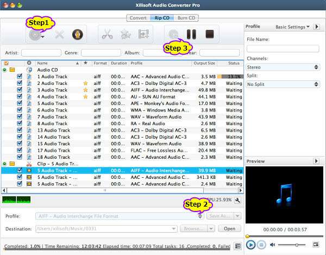Uncheck 2 Audio Track checkbox
This screenshot has width=326, height=255.
click(x=20, y=83)
